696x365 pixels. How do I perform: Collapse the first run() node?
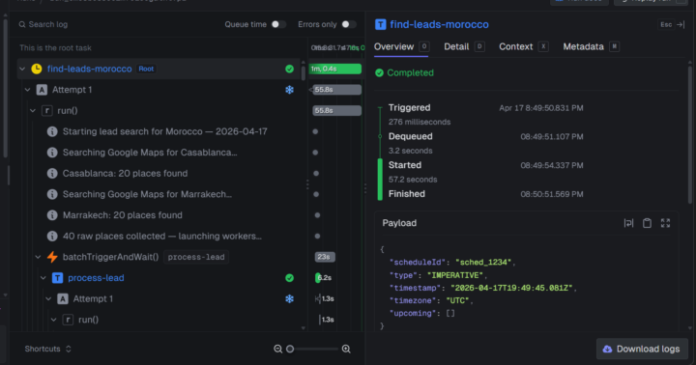click(33, 110)
